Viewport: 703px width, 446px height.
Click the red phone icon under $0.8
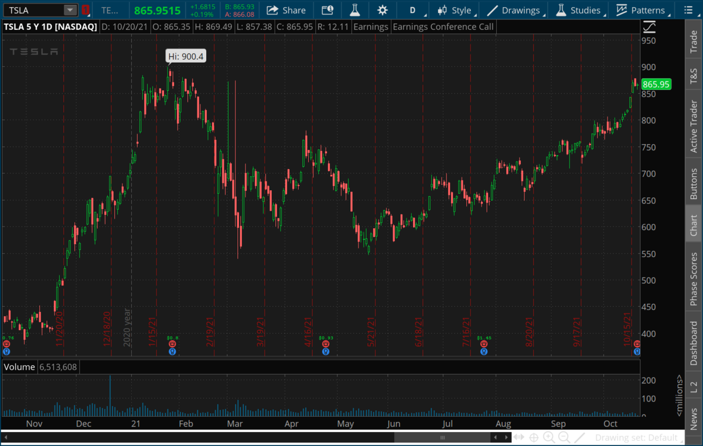pos(172,345)
